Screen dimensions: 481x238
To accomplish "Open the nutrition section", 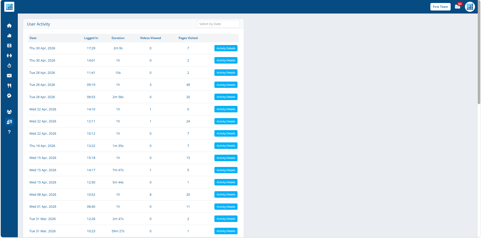I will (x=9, y=86).
